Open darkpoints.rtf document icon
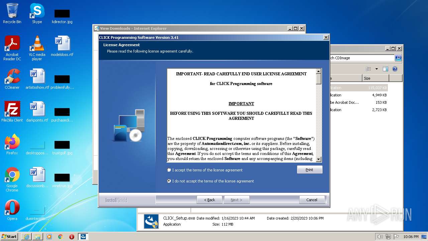428x241 pixels. [37, 112]
